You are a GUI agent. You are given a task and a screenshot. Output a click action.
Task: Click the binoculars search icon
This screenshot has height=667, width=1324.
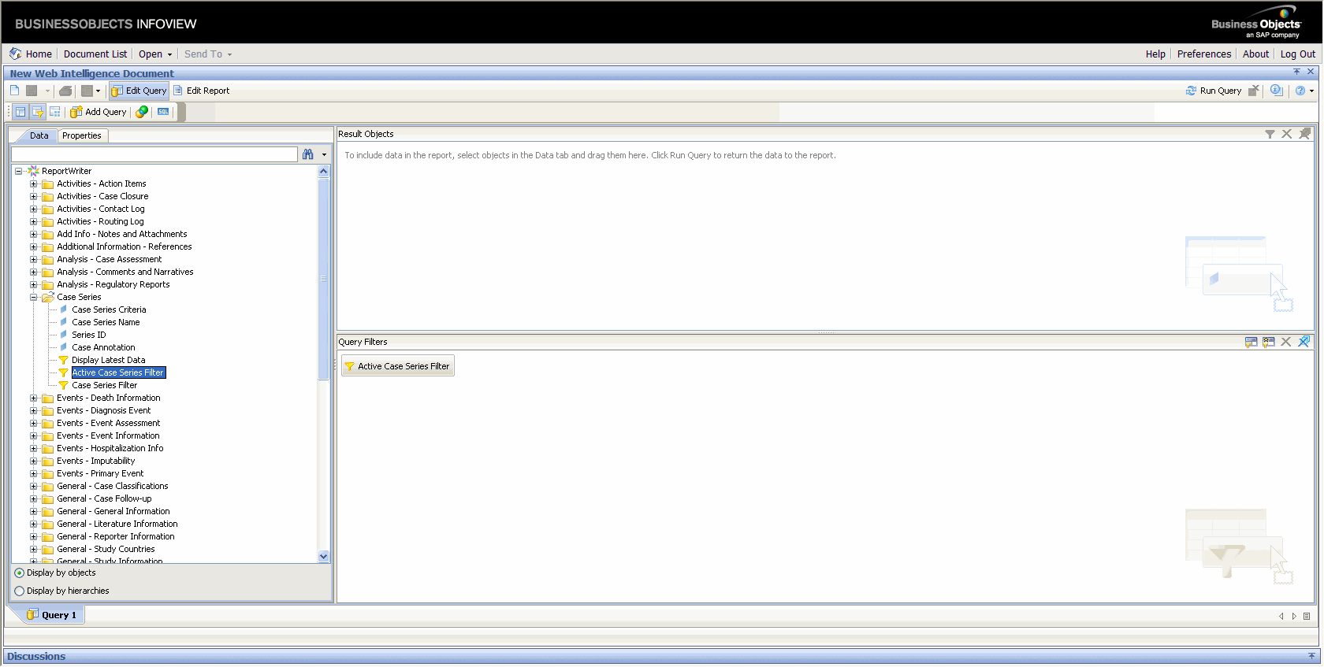(308, 154)
